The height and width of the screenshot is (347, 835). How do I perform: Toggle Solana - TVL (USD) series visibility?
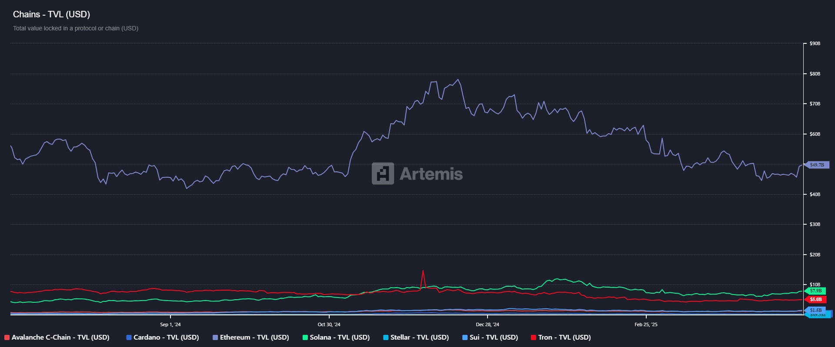(x=339, y=337)
